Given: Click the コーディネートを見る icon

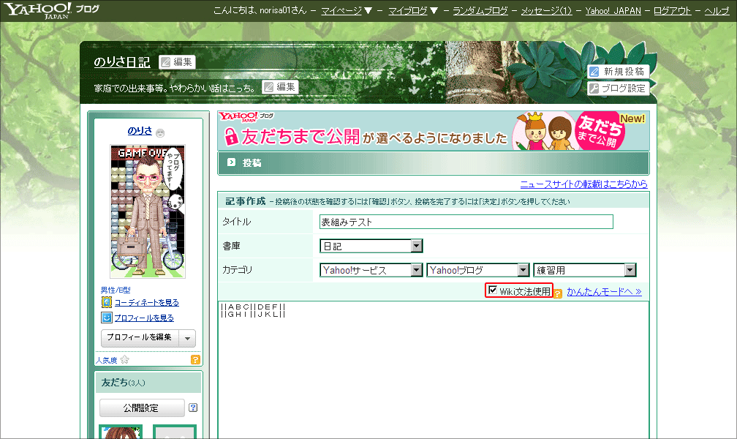Looking at the screenshot, I should tap(107, 302).
